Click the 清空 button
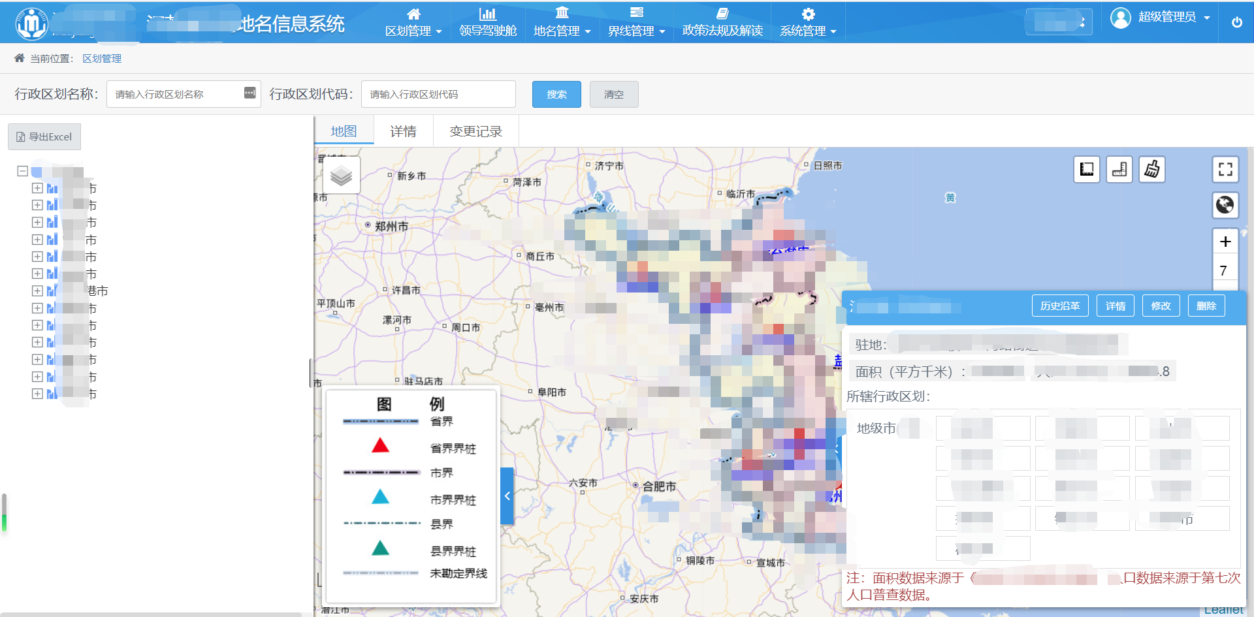Image resolution: width=1254 pixels, height=617 pixels. point(614,94)
